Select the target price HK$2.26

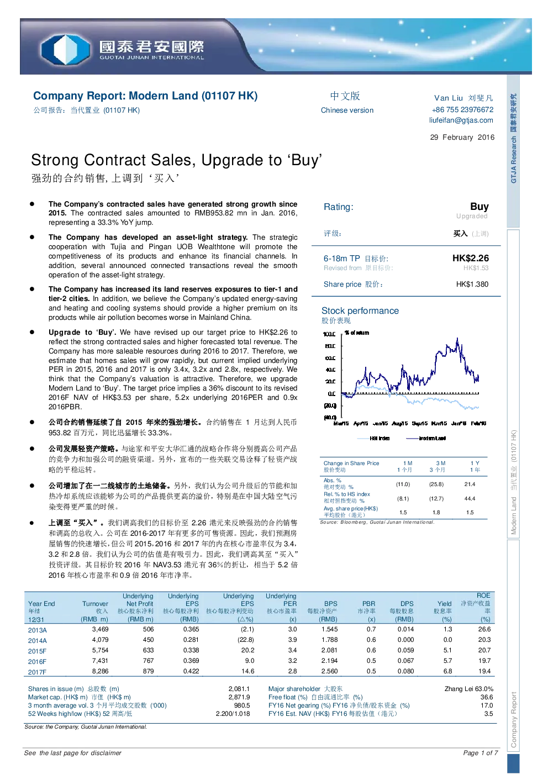point(471,259)
